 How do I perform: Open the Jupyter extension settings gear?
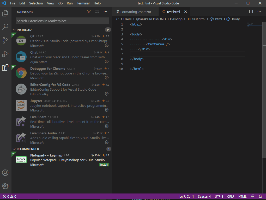click(x=106, y=110)
